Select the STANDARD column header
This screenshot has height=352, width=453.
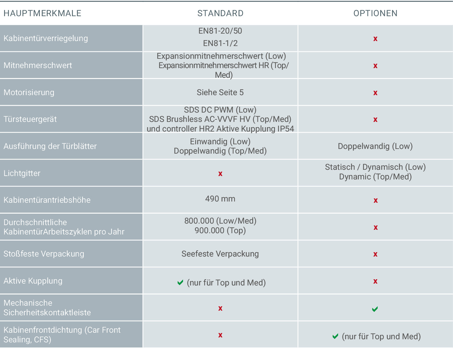220,13
